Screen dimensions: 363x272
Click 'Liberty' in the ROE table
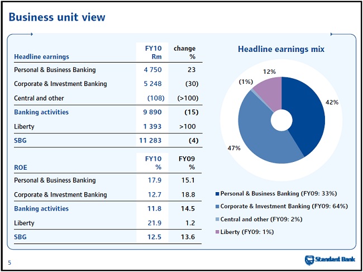24,223
